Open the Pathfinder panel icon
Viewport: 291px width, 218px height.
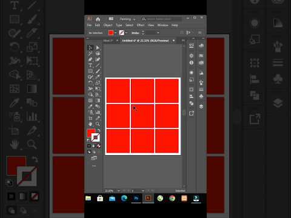[x=192, y=104]
